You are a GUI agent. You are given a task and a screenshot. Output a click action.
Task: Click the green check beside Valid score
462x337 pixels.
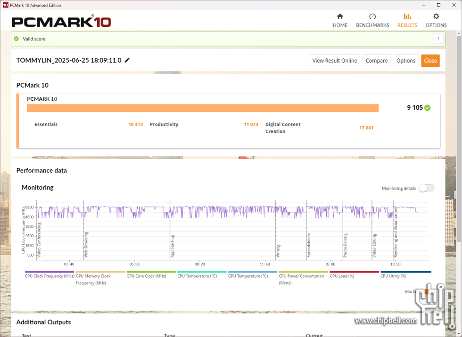pyautogui.click(x=16, y=39)
